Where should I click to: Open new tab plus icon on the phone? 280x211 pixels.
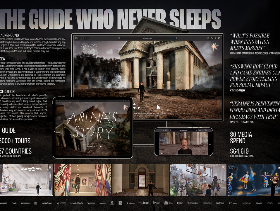203,130
